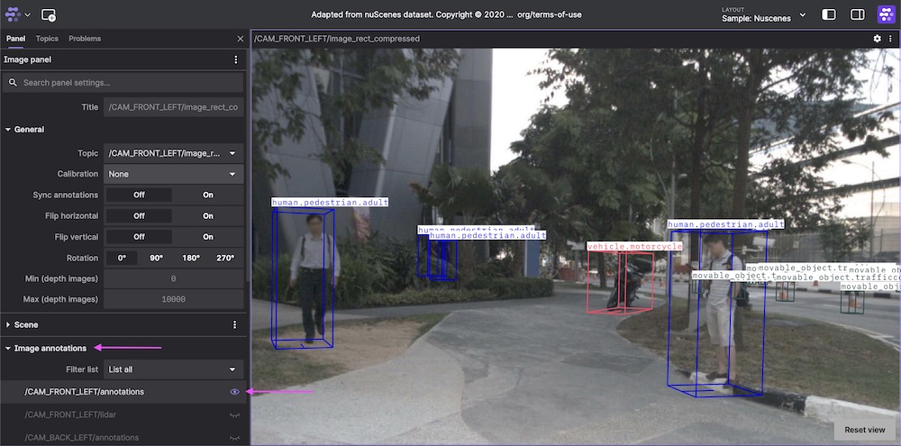Click the Min (depth images) field
901x446 pixels.
coord(174,278)
